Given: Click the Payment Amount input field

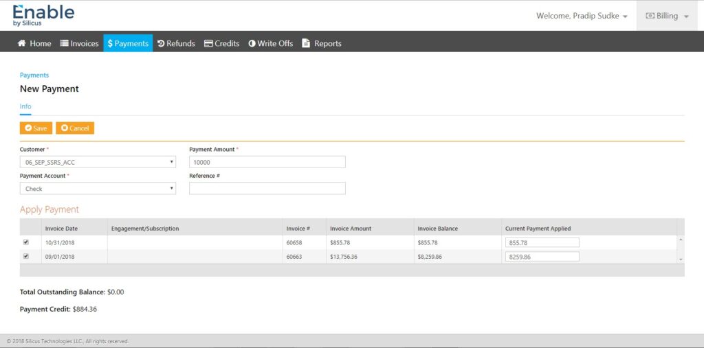Looking at the screenshot, I should point(267,163).
